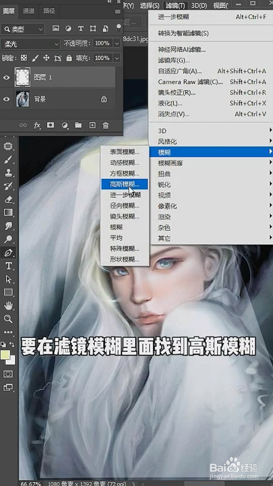The image size is (273, 486).
Task: Open the 选择(S) menu
Action: click(x=149, y=5)
